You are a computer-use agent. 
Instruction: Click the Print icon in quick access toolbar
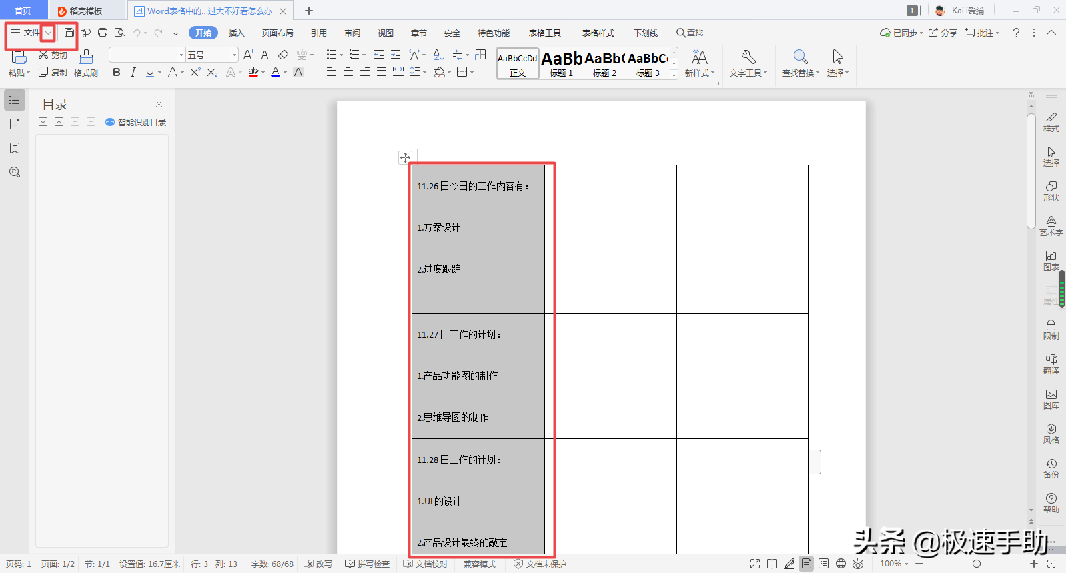(103, 32)
